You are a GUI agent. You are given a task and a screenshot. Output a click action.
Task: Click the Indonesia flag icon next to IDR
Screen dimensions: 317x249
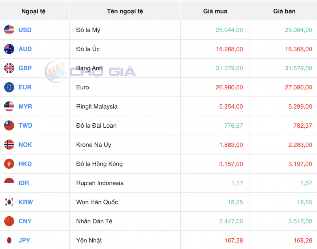pos(9,183)
